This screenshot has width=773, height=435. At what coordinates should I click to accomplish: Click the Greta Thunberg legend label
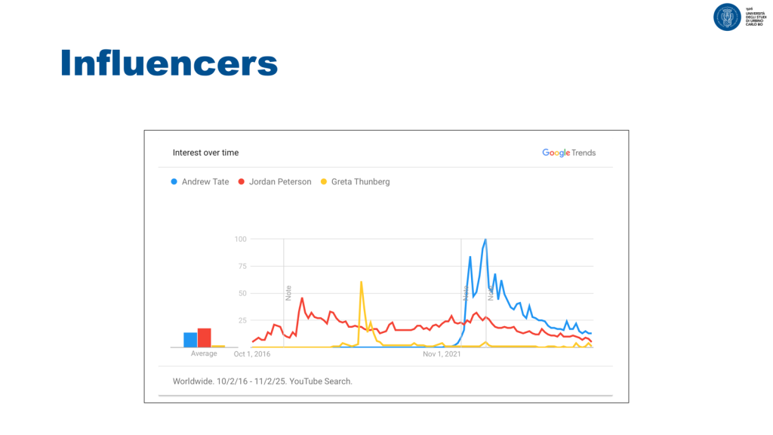(360, 182)
